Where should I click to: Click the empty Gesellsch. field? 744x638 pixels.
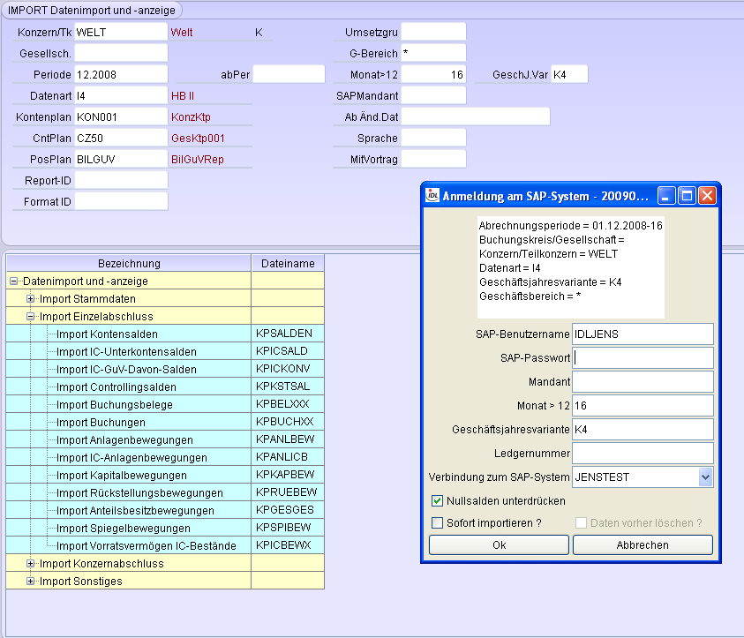[x=121, y=53]
